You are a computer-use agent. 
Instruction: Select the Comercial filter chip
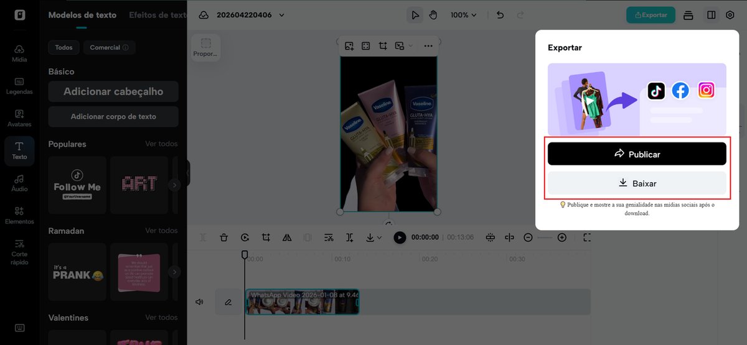(x=109, y=47)
